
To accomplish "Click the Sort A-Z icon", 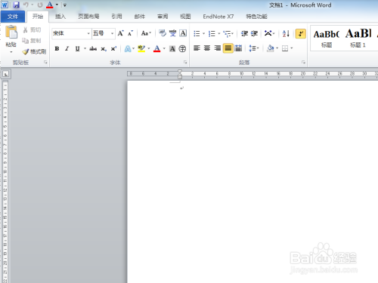I will click(286, 33).
